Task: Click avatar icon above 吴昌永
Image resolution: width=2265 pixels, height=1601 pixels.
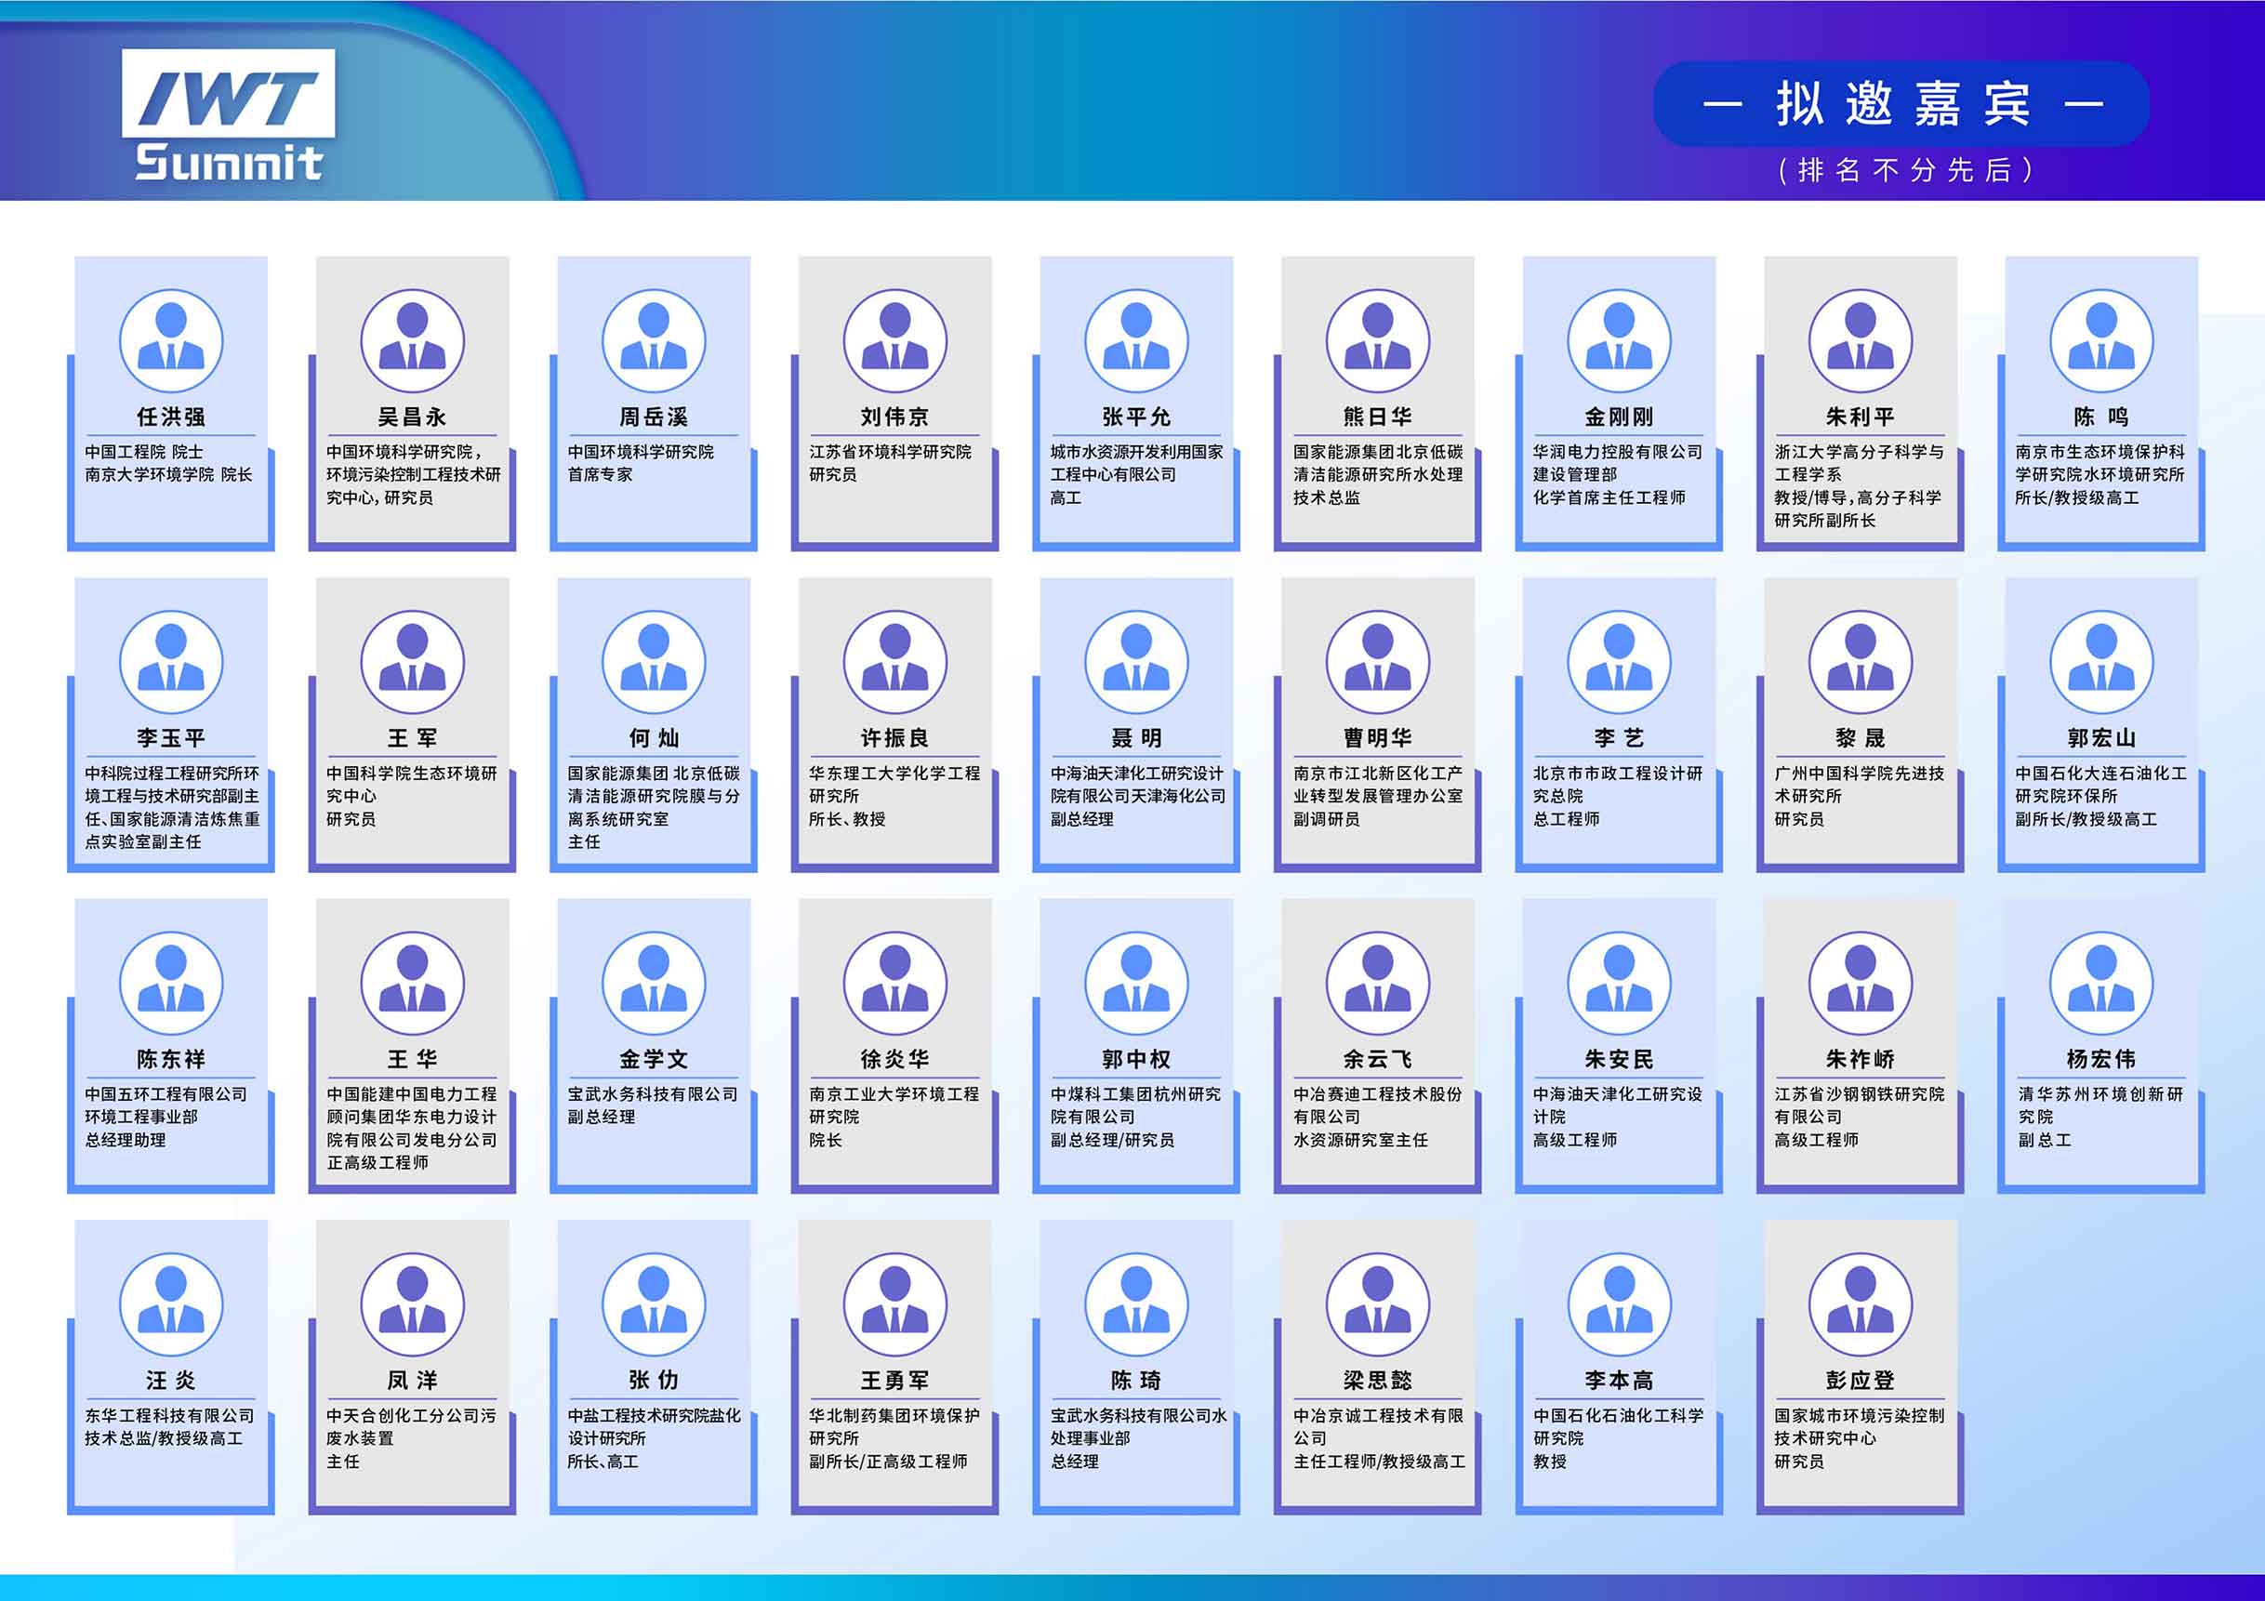Action: [412, 341]
